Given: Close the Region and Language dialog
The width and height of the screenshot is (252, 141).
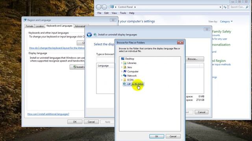Looking at the screenshot, I should [x=113, y=20].
